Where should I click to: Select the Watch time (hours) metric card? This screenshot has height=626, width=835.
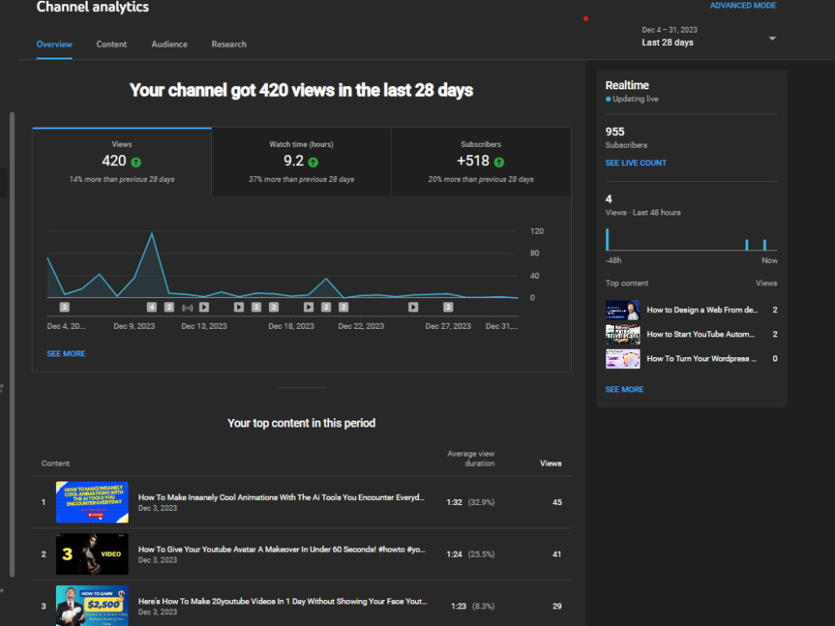point(301,162)
